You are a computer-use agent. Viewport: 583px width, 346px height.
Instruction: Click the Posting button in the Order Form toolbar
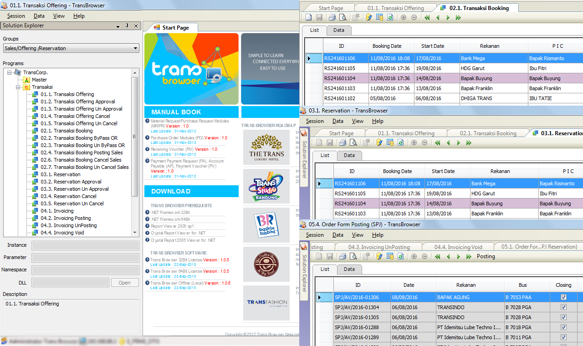click(x=486, y=257)
